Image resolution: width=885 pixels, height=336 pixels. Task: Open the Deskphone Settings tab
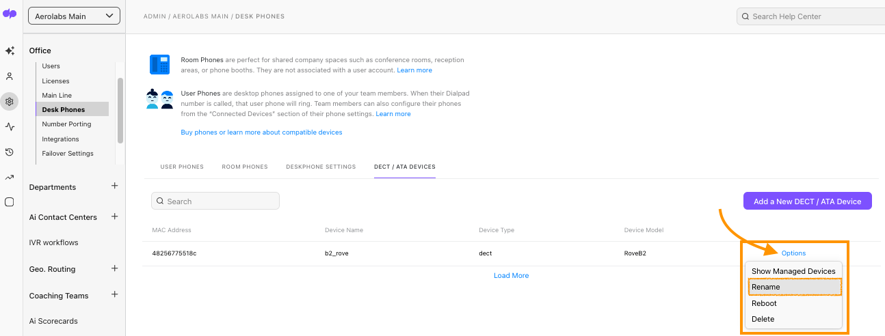[321, 167]
